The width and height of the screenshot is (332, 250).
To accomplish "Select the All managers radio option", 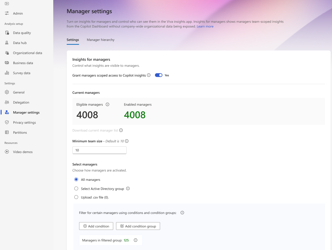I will click(76, 180).
